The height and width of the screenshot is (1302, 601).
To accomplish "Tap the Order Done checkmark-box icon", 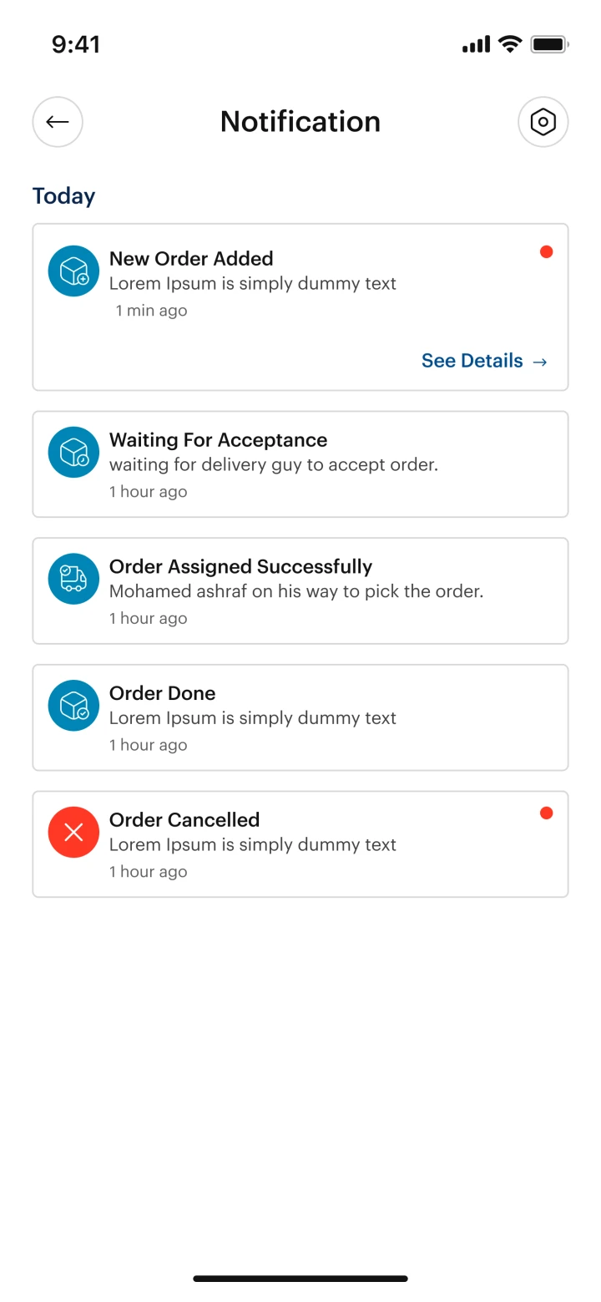I will coord(73,706).
